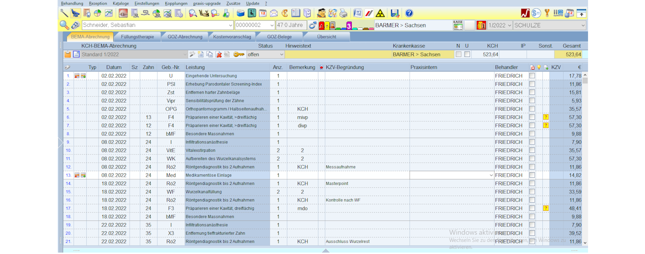645x254 pixels.
Task: Click the yellow question mark in row 6
Action: (x=546, y=117)
